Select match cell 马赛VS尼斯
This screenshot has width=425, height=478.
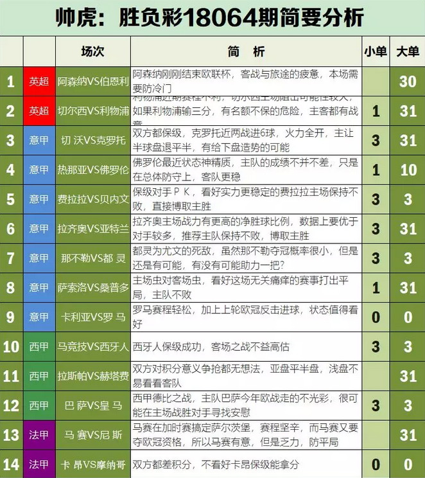pyautogui.click(x=93, y=435)
